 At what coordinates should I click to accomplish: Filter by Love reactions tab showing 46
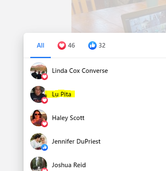[x=66, y=45]
